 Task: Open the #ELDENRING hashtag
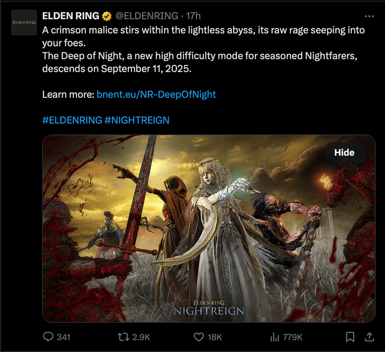click(72, 120)
